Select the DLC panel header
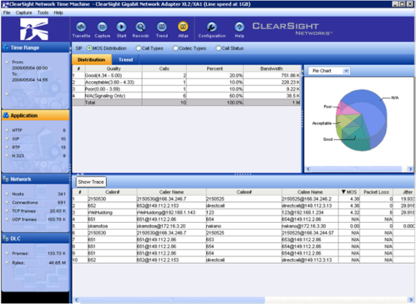Viewport: 416px width, 304px height. point(36,239)
